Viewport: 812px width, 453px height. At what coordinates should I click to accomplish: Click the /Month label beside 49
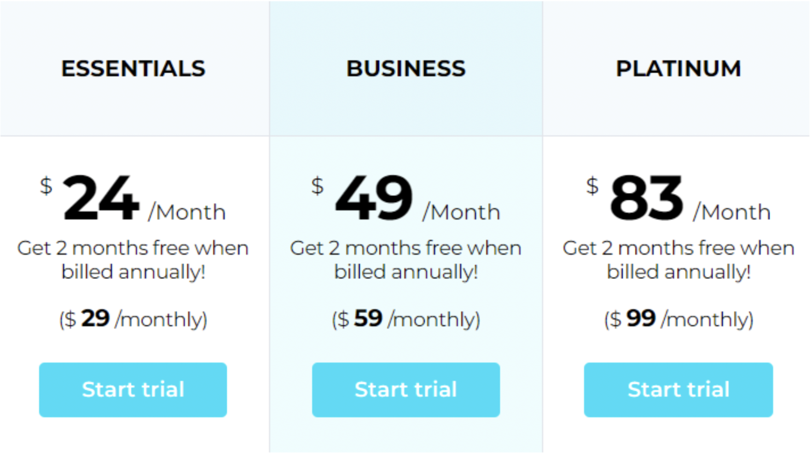pos(461,213)
